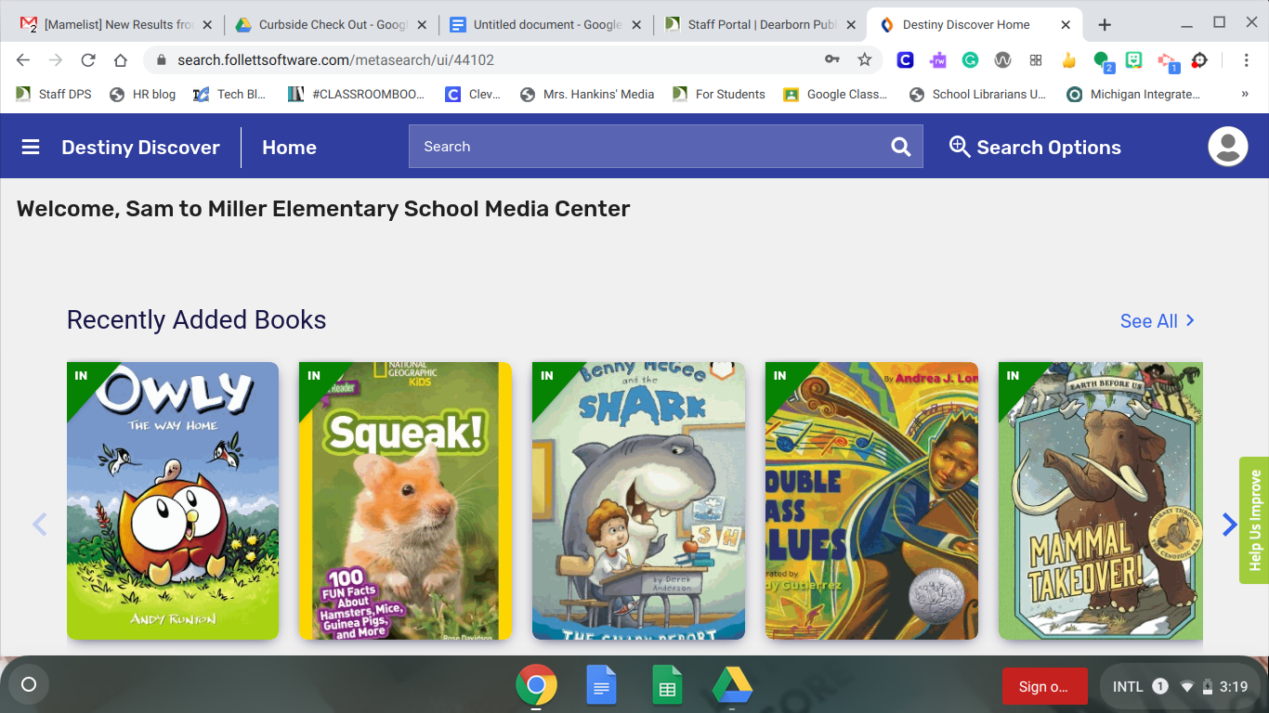Open the Squeak! book cover
The width and height of the screenshot is (1269, 713).
405,500
